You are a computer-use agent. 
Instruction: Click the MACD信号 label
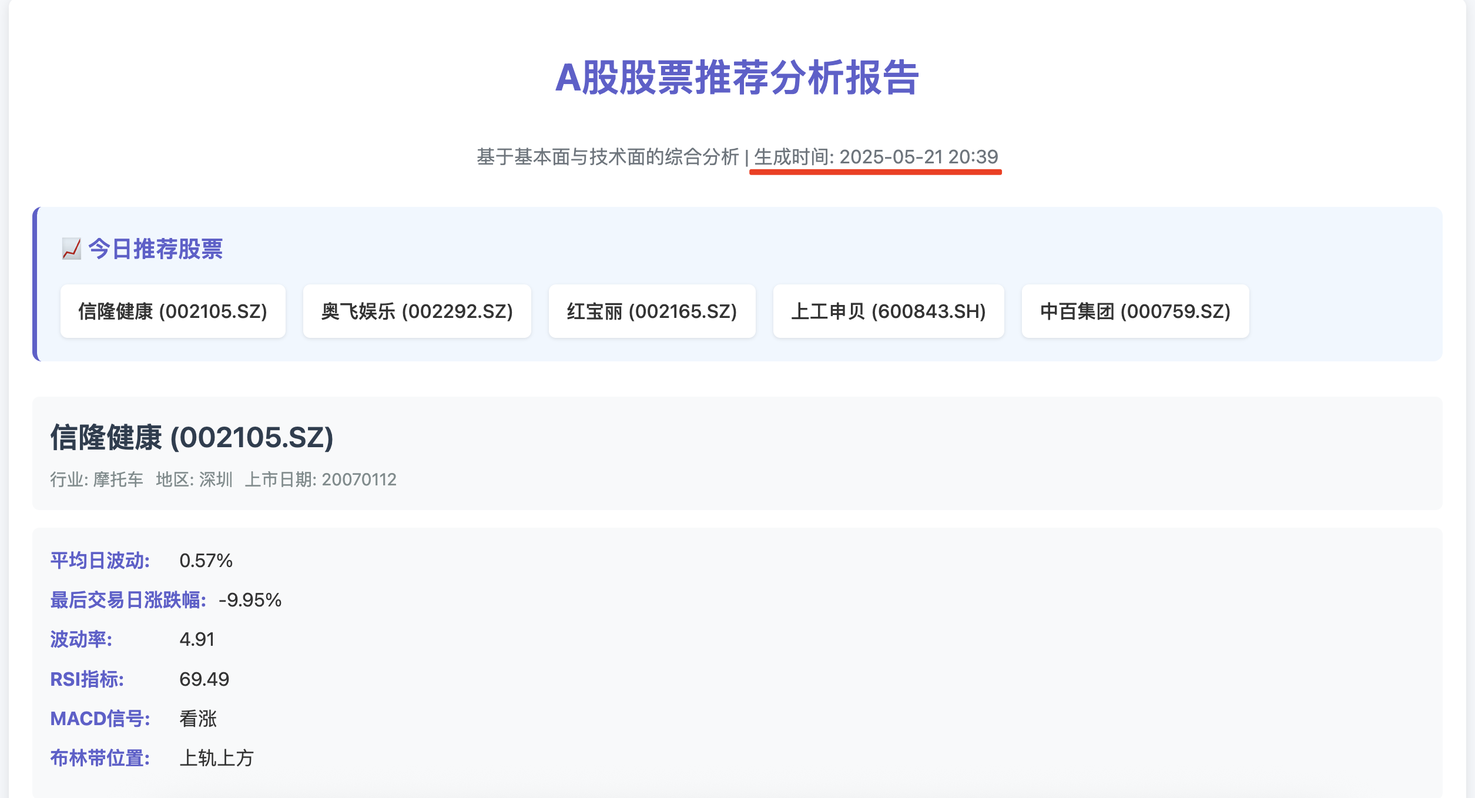coord(100,719)
